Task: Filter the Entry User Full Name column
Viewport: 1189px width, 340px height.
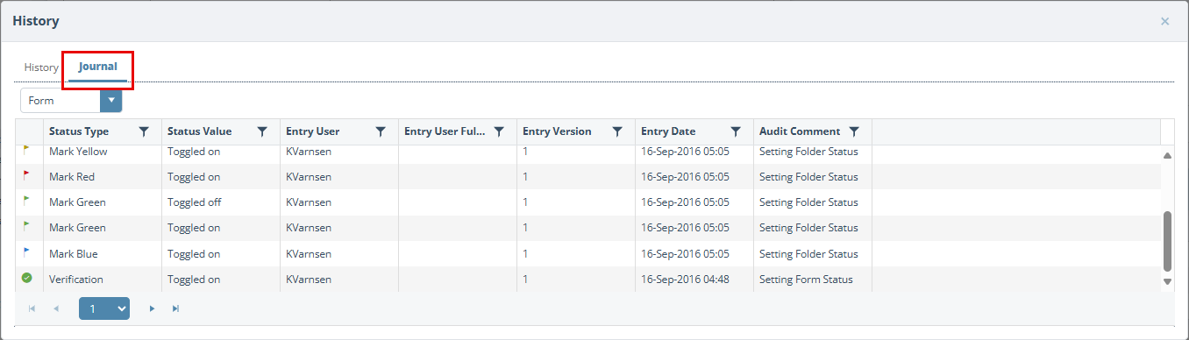Action: 499,131
